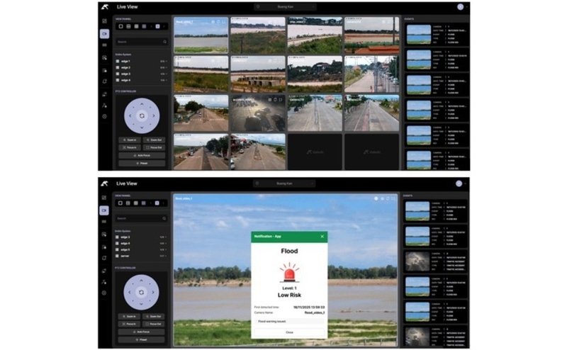The width and height of the screenshot is (567, 350).
Task: Expand the edge 1 row chevron
Action: click(166, 62)
